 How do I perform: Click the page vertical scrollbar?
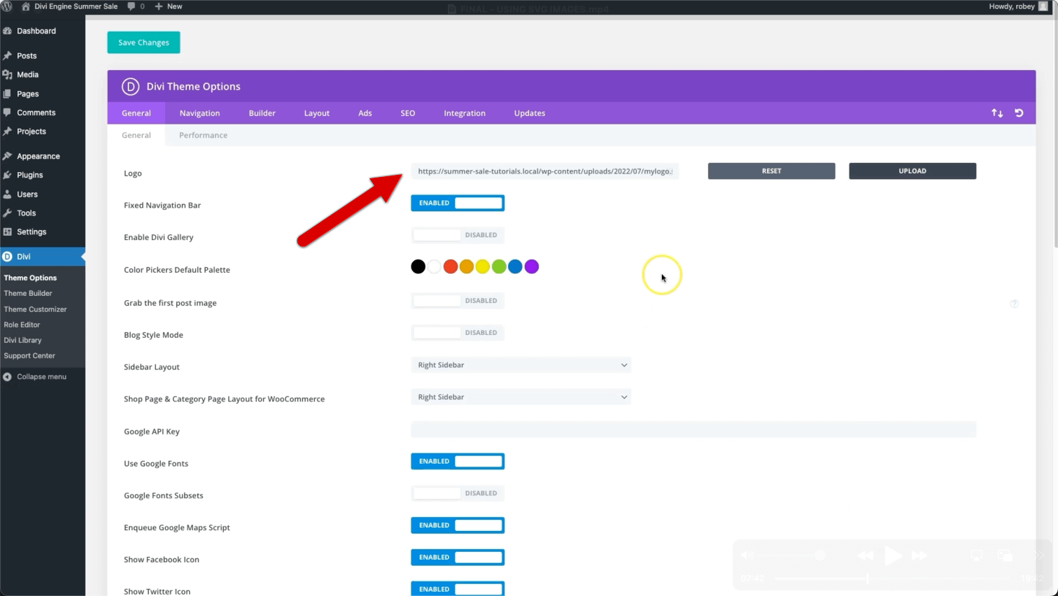pos(1055,133)
